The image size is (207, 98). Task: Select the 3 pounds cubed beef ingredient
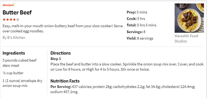point(19,63)
